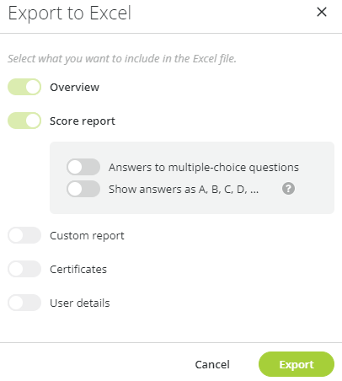Click the Answers to multiple-choice questions label
This screenshot has height=381, width=342.
204,168
